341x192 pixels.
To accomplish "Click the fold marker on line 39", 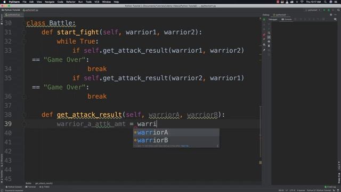I will pyautogui.click(x=24, y=124).
